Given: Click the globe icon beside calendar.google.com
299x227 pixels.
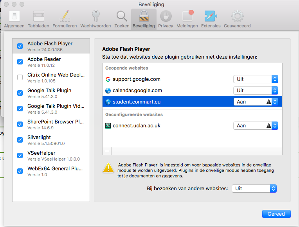Looking at the screenshot, I should point(108,91).
